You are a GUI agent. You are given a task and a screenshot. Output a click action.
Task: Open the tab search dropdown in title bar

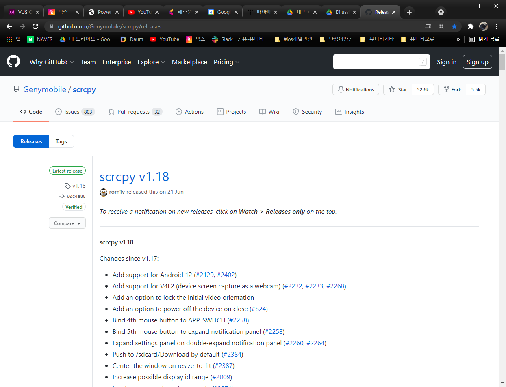441,12
